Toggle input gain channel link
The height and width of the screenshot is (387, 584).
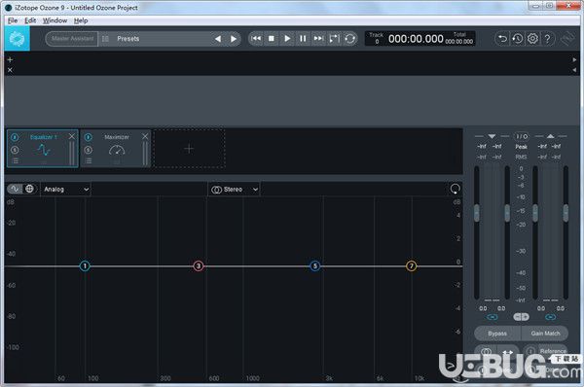pos(492,317)
